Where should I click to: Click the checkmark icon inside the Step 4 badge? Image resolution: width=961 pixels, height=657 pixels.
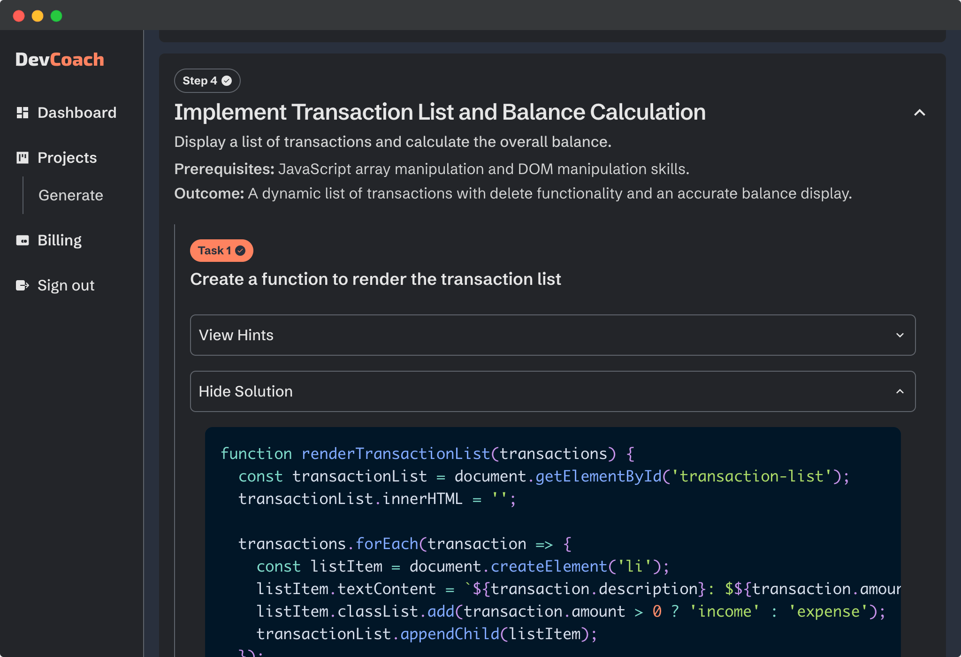(227, 80)
